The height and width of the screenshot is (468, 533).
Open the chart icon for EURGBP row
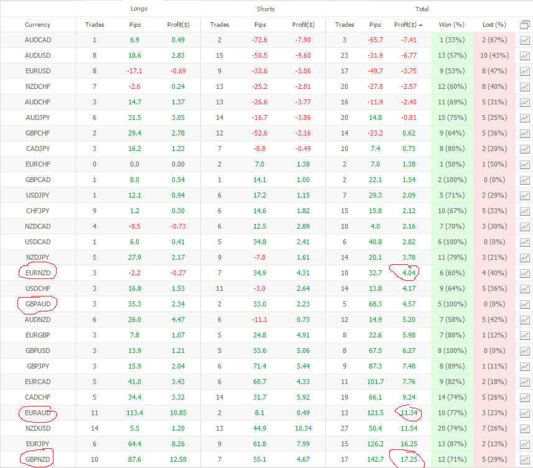tap(524, 336)
